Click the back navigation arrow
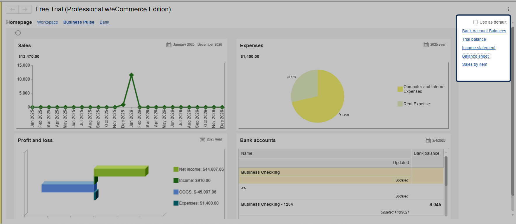Screen dimensions: 516x224 pos(12,9)
